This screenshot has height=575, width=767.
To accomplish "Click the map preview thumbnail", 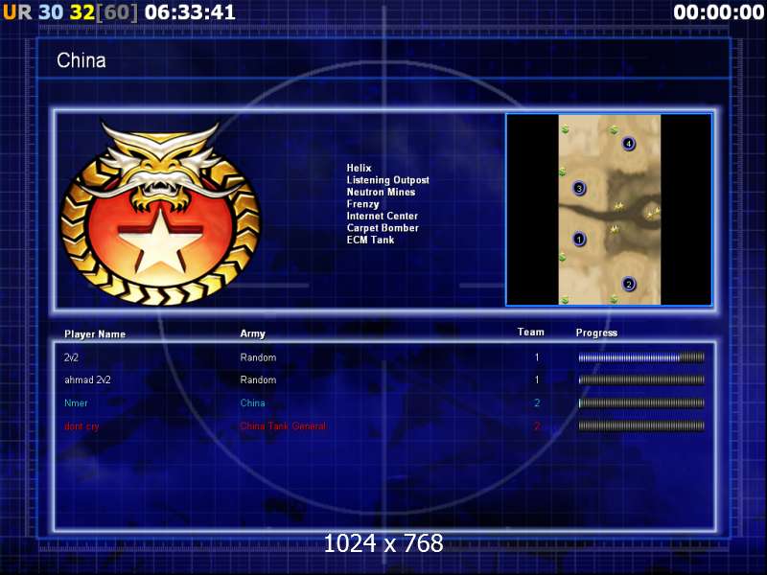I will (609, 210).
